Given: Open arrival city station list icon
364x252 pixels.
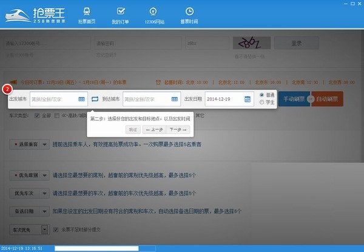Looking at the screenshot, I should (x=174, y=99).
